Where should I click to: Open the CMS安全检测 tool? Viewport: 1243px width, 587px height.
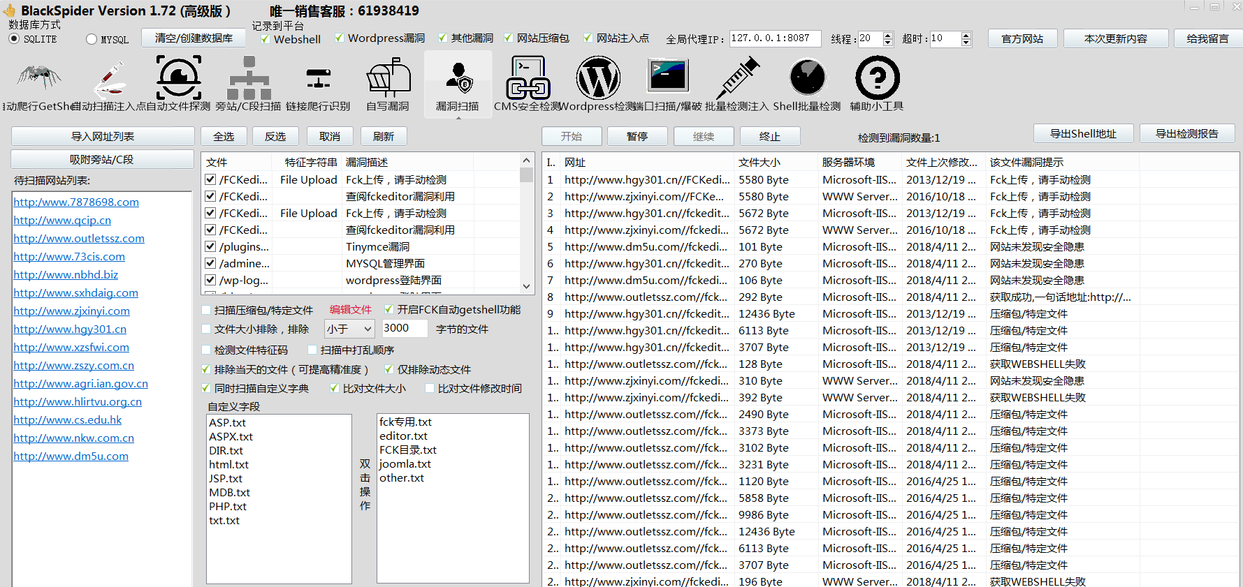pos(528,85)
